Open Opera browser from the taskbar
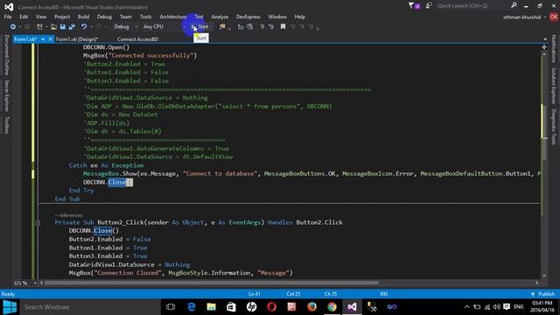 point(272,307)
